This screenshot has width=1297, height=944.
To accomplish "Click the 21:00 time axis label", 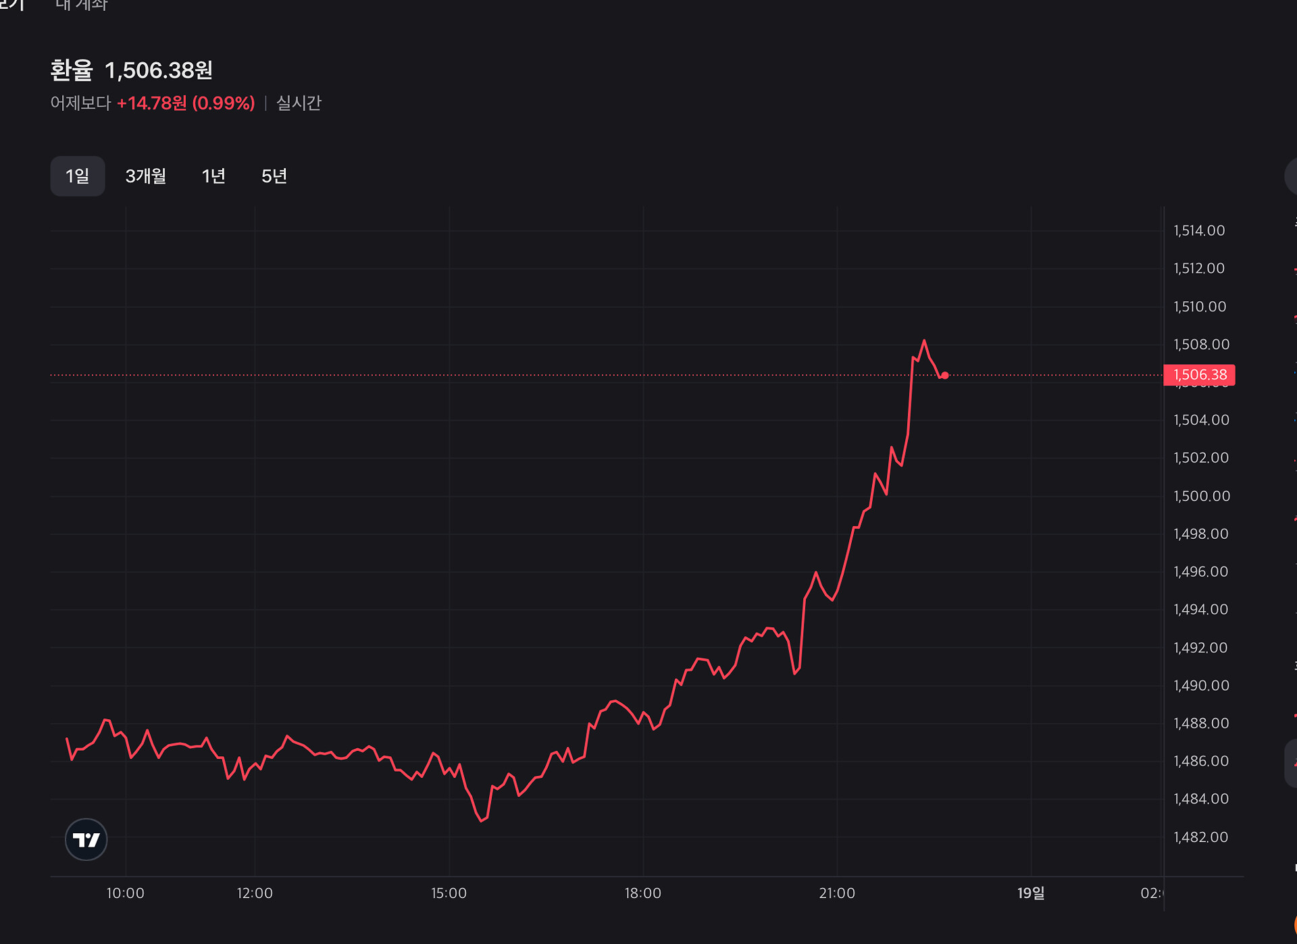I will [x=837, y=893].
